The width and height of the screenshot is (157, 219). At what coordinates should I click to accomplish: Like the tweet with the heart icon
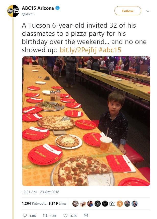pos(66,215)
